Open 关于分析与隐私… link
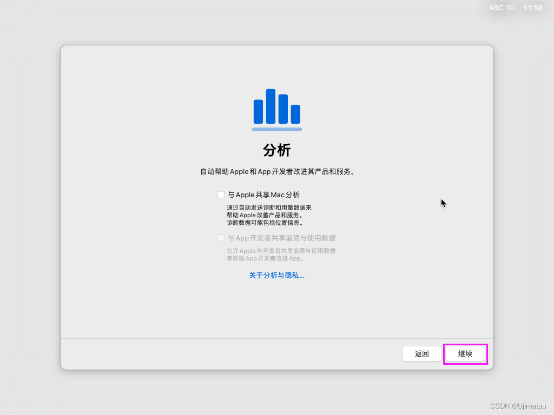Screen dimensions: 554x415 pyautogui.click(x=276, y=275)
